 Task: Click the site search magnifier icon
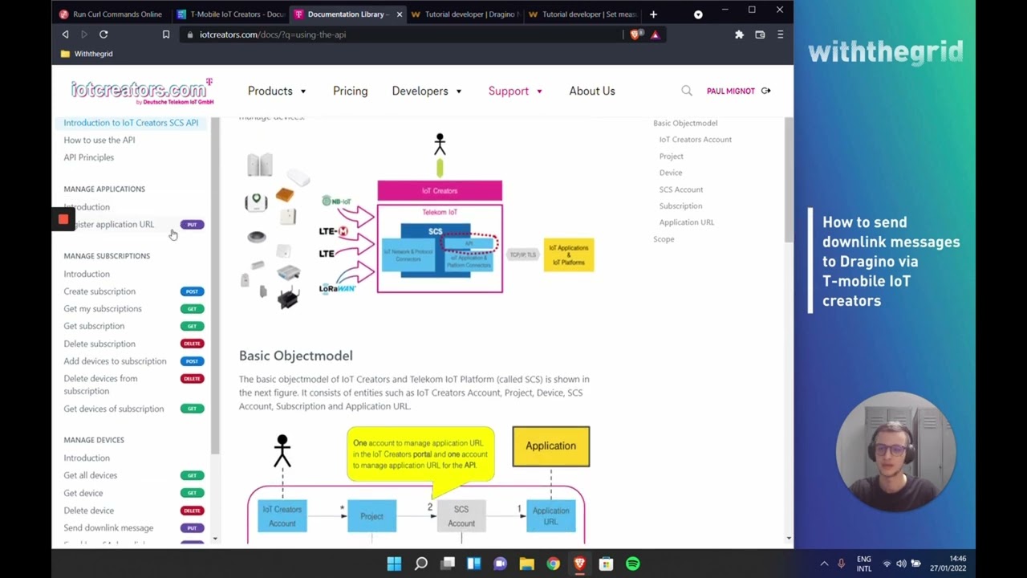coord(687,91)
